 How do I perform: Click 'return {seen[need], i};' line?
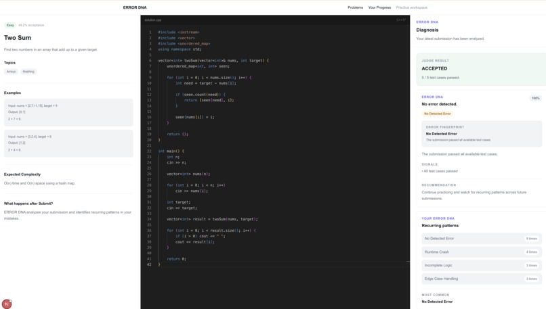point(209,100)
